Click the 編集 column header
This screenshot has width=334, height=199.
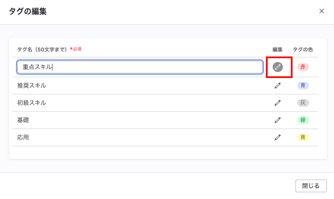click(x=277, y=50)
